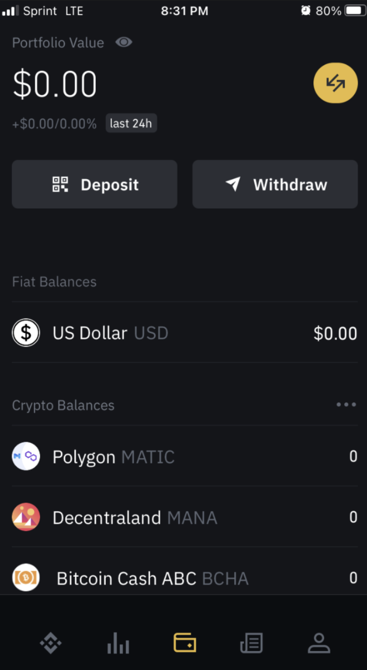This screenshot has height=670, width=367.
Task: Click the Decentraland MANA coin icon
Action: [26, 517]
